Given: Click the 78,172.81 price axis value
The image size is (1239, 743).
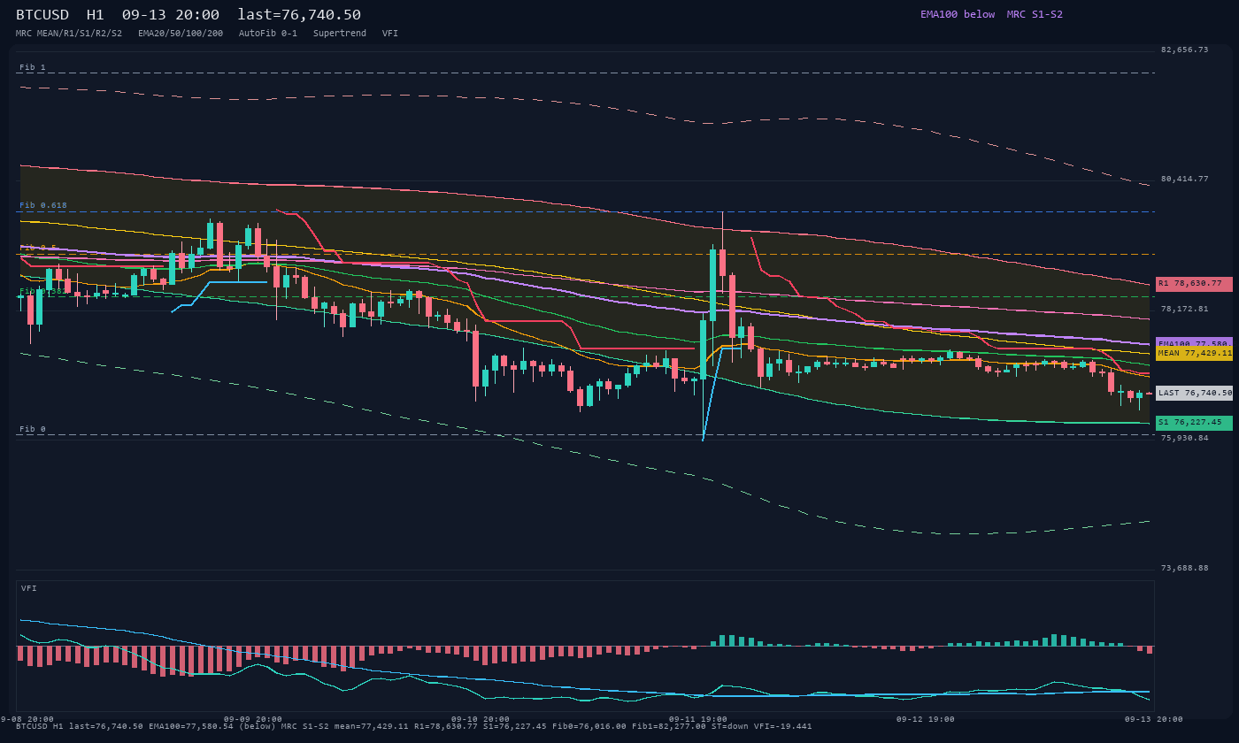Looking at the screenshot, I should coord(1184,309).
